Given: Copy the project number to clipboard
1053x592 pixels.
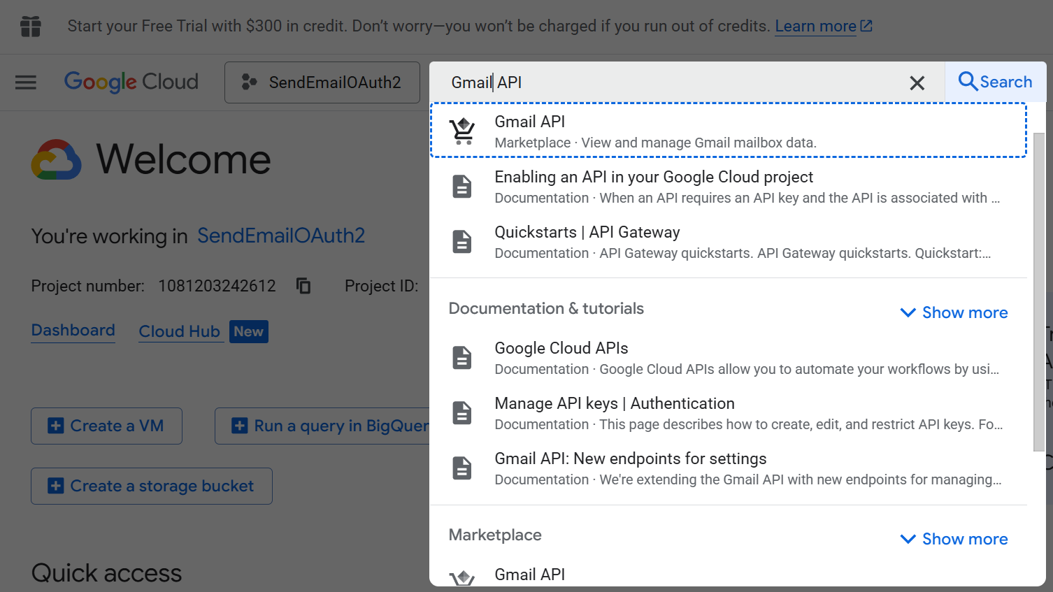Looking at the screenshot, I should tap(303, 286).
